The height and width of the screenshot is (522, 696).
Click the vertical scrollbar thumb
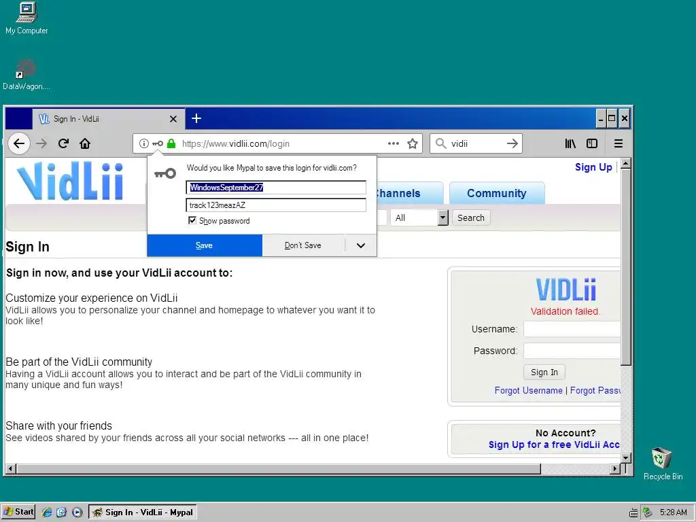[x=626, y=267]
